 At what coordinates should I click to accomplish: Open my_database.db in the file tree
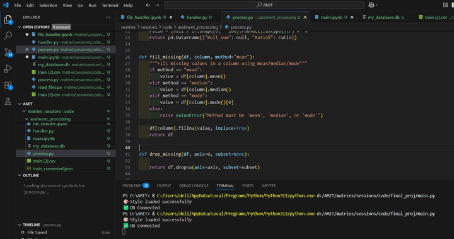coord(66,146)
